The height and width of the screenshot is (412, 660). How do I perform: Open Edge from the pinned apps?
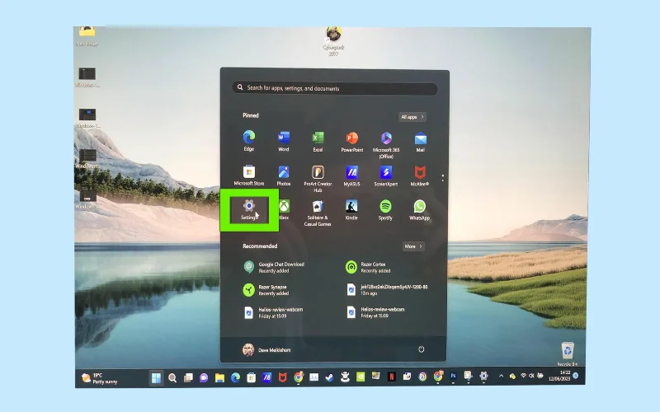(x=249, y=141)
